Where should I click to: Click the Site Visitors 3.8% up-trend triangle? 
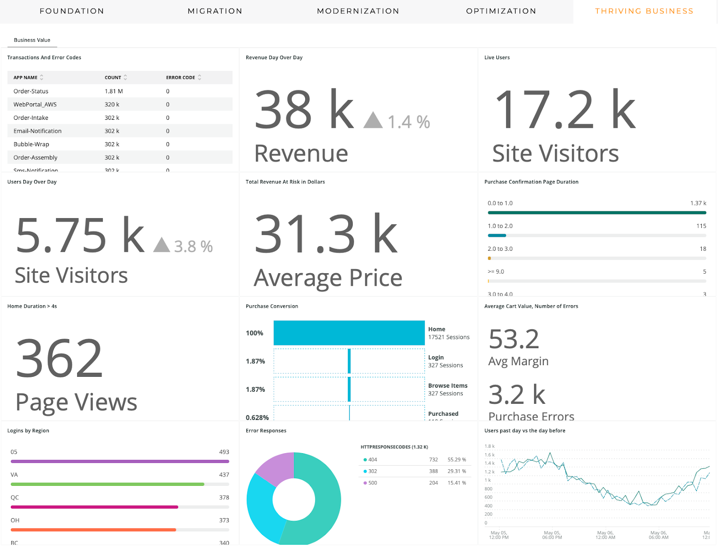click(162, 245)
